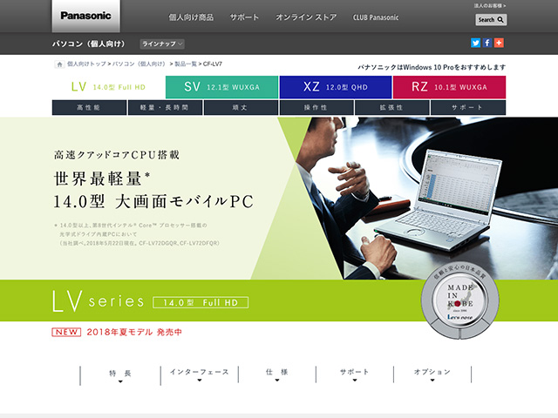Click 個人向けトップ breadcrumb link
Screen dimensions: 558x418
click(x=86, y=64)
